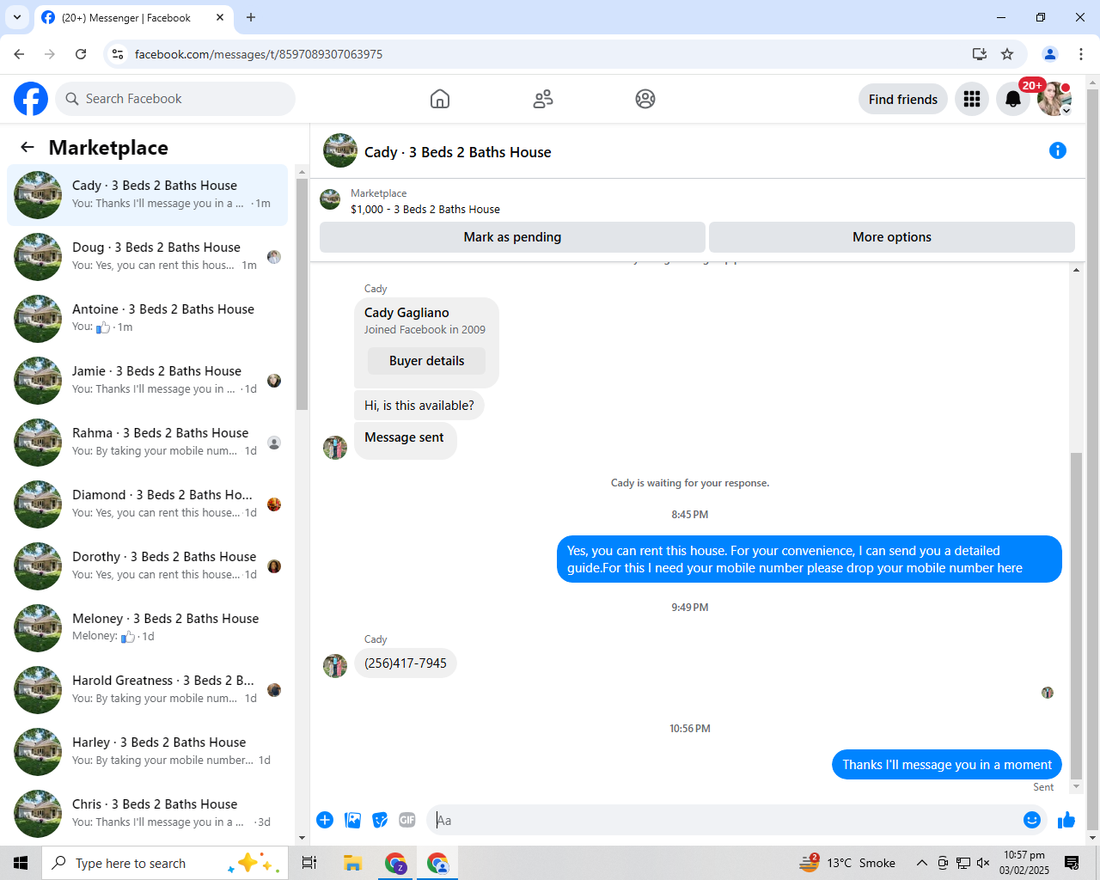
Task: Click the message text field
Action: (722, 820)
